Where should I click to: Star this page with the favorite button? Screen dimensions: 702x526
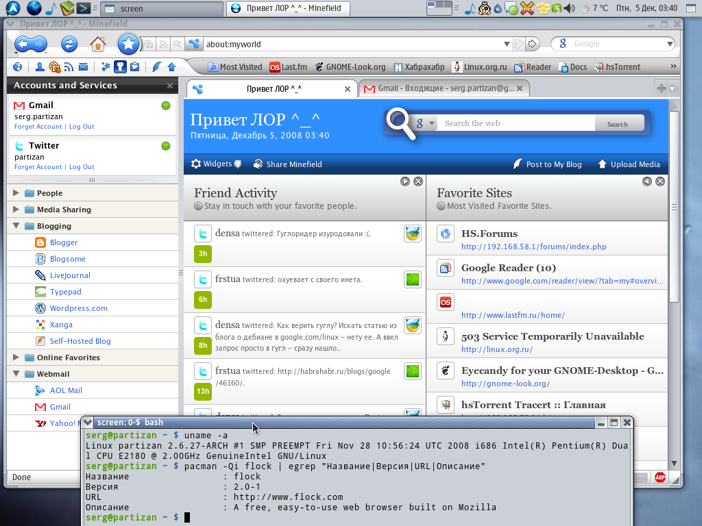coord(128,44)
